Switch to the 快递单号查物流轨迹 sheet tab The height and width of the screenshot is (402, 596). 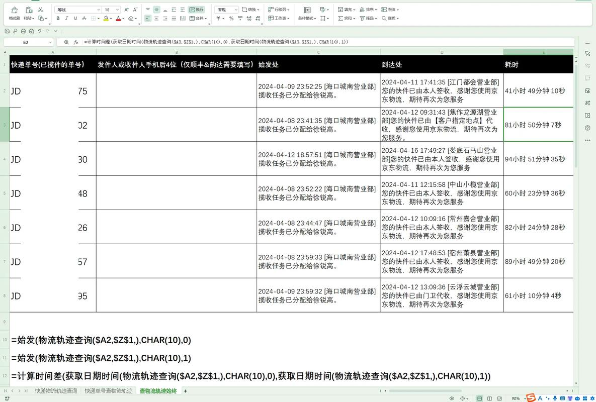[108, 390]
